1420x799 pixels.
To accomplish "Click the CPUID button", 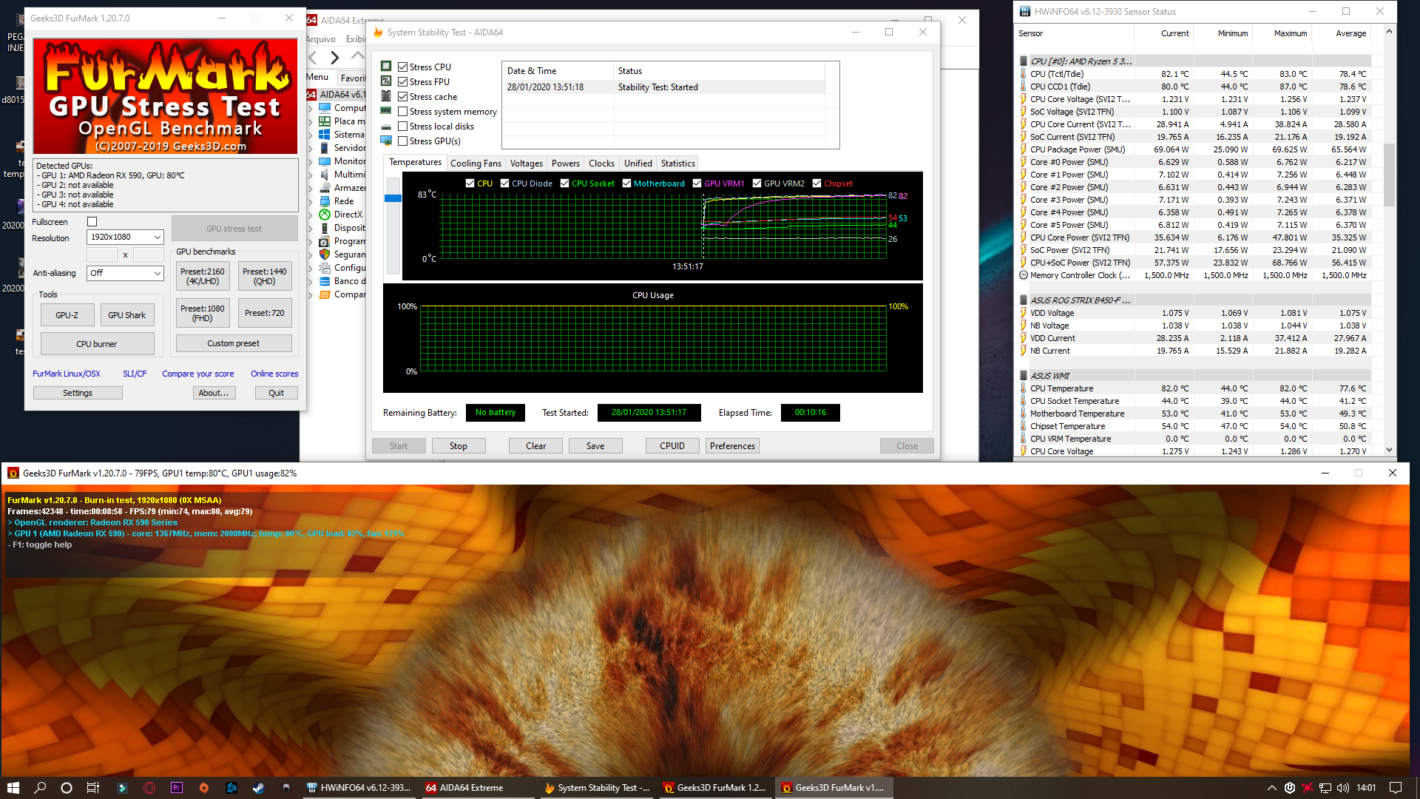I will point(672,446).
